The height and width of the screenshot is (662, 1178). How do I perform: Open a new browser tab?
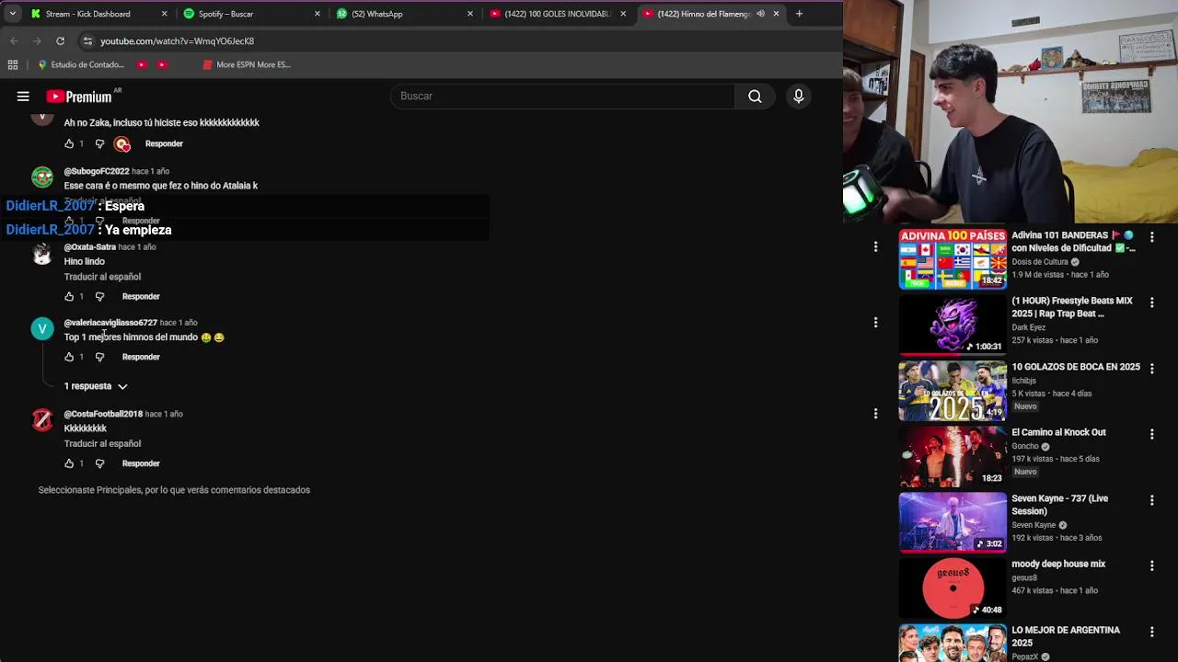tap(799, 14)
